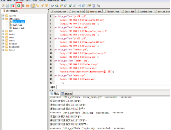Click output line 'Exit.asp succeeded'
The image size is (171, 130).
point(87,113)
